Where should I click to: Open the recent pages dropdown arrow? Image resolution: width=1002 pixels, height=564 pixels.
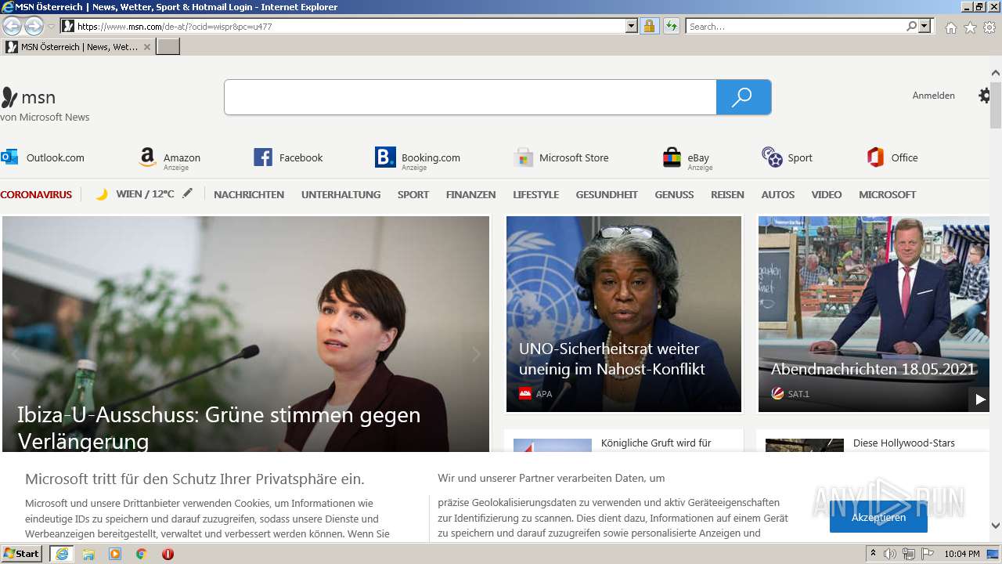tap(51, 27)
